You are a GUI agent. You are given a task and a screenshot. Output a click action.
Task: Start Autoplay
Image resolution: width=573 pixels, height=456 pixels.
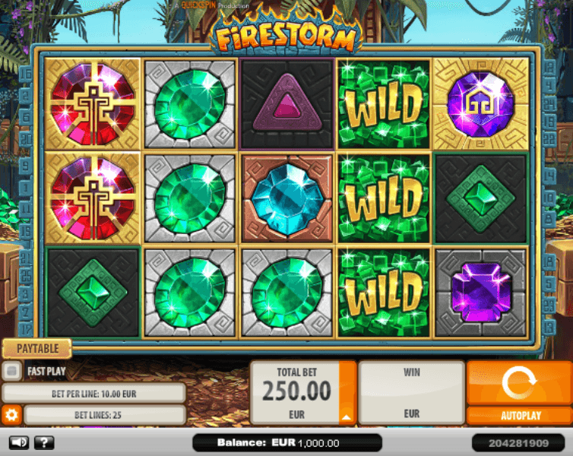pos(519,416)
